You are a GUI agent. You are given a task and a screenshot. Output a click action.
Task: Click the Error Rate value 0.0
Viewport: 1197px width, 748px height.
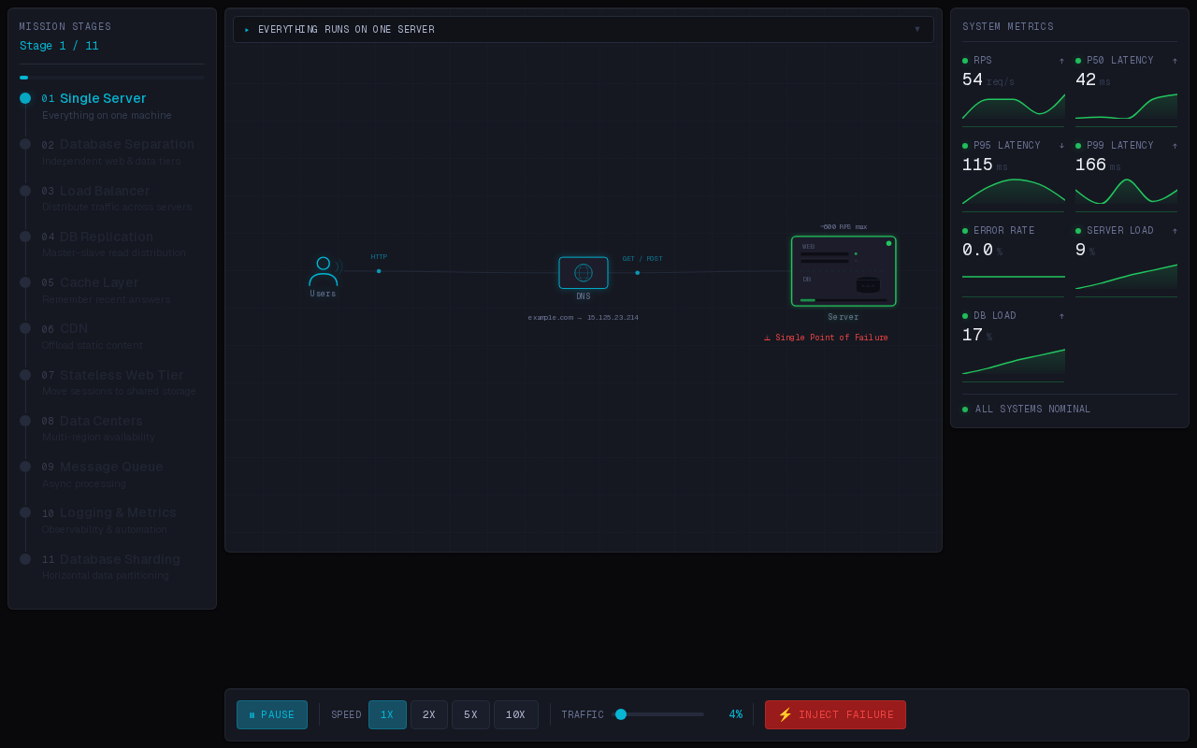pyautogui.click(x=977, y=250)
